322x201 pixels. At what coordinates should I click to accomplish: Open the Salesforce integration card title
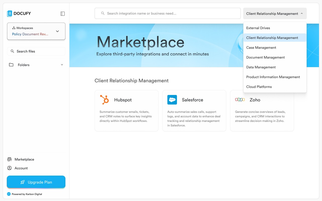192,100
